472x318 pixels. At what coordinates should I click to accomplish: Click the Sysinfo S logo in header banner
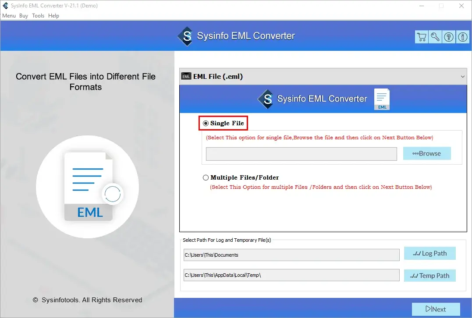[x=186, y=36]
